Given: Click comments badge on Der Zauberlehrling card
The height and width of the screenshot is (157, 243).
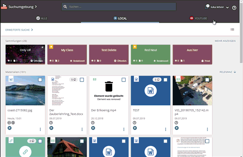Looking at the screenshot, I should click(x=73, y=80).
